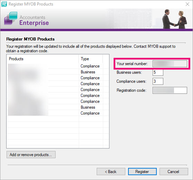Click the Business users label
This screenshot has height=180, width=193.
129,72
